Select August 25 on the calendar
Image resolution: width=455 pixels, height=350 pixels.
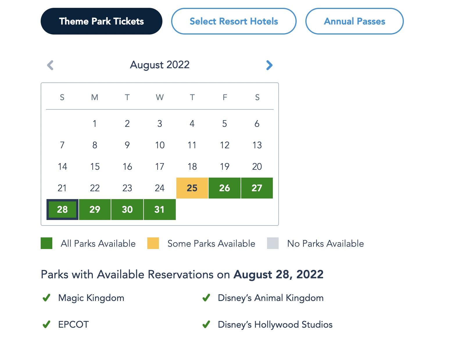[192, 188]
